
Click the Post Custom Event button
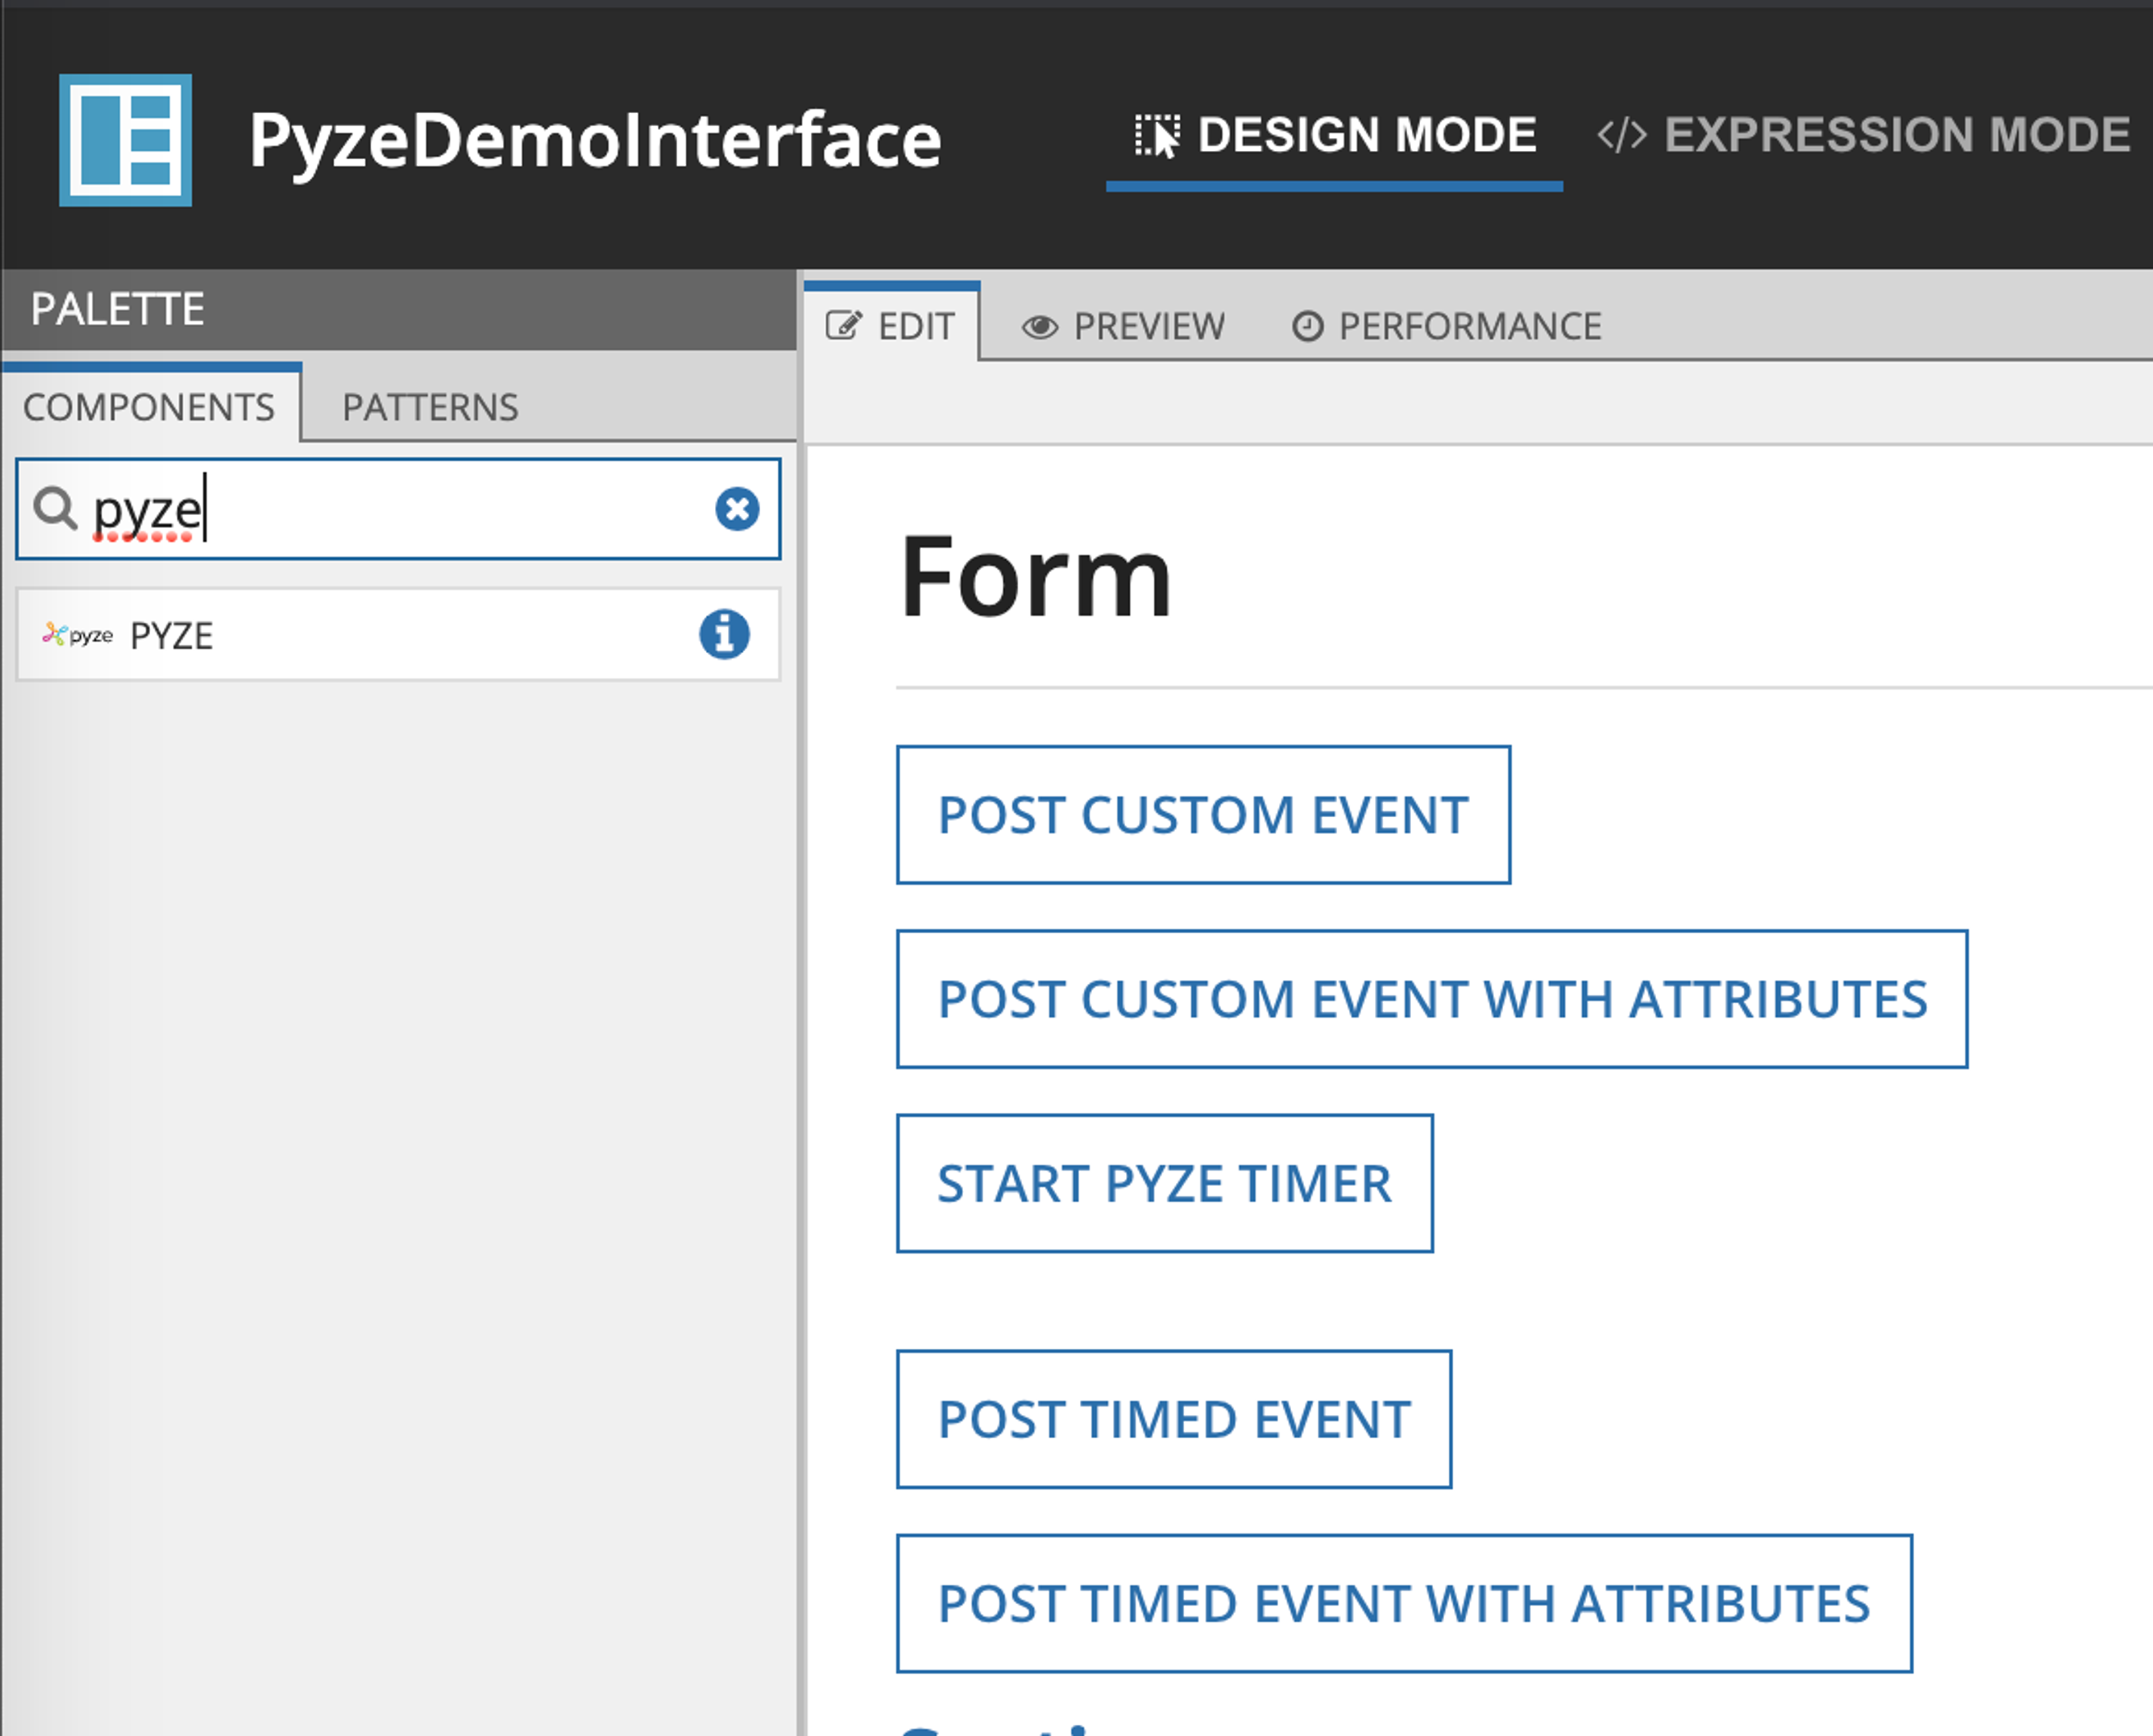[1203, 815]
